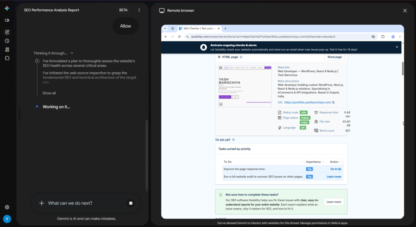Open the three-dot menu beside BETA
Screen dimensions: 416x227
[x=139, y=10]
